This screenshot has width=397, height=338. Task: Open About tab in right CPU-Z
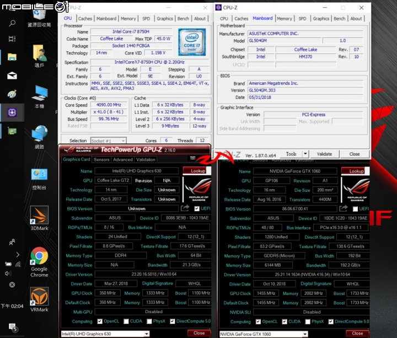(x=356, y=19)
